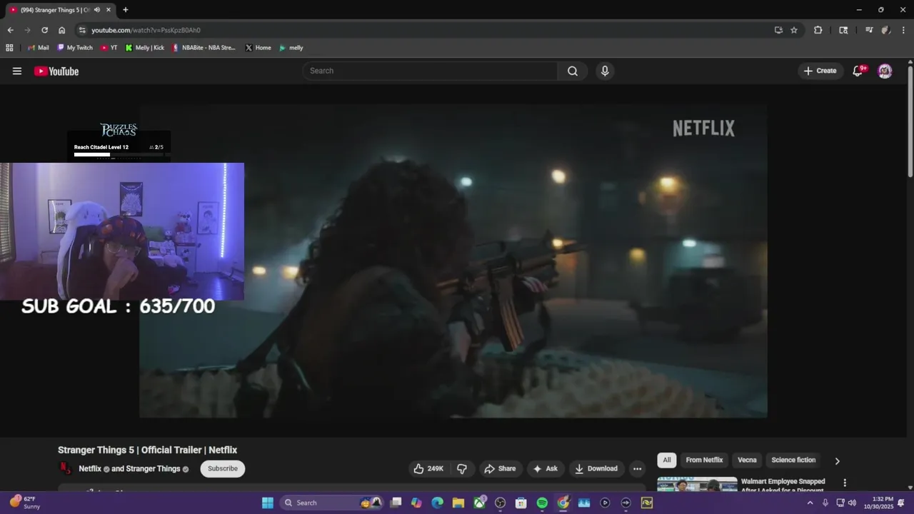Start voice search with the microphone icon
The width and height of the screenshot is (914, 514).
[605, 71]
